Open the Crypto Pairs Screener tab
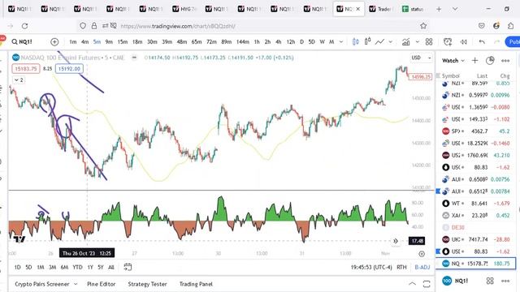This screenshot has height=292, width=520. pos(42,284)
